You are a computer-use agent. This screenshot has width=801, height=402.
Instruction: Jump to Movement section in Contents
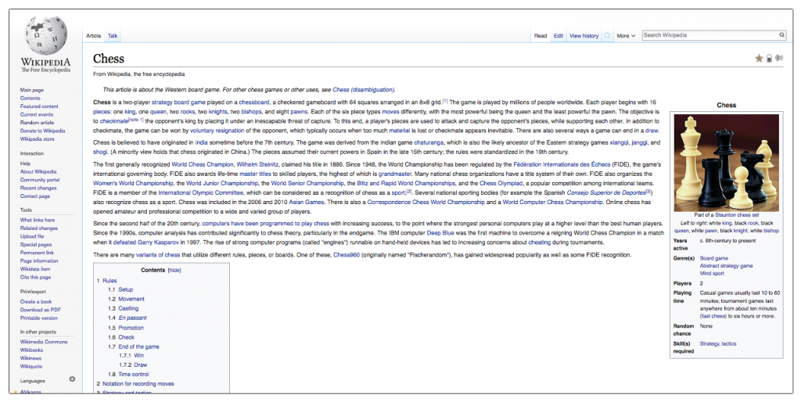pyautogui.click(x=131, y=300)
